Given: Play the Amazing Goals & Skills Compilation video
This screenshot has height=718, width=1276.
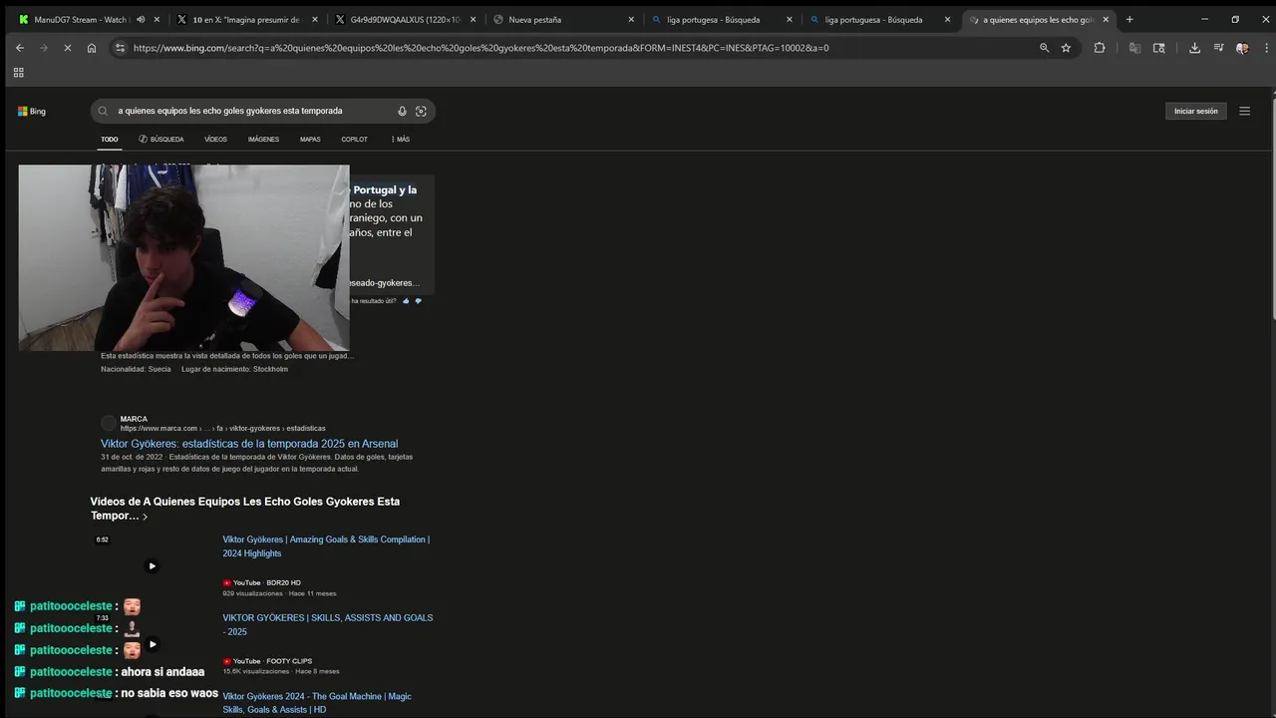Looking at the screenshot, I should (x=152, y=565).
